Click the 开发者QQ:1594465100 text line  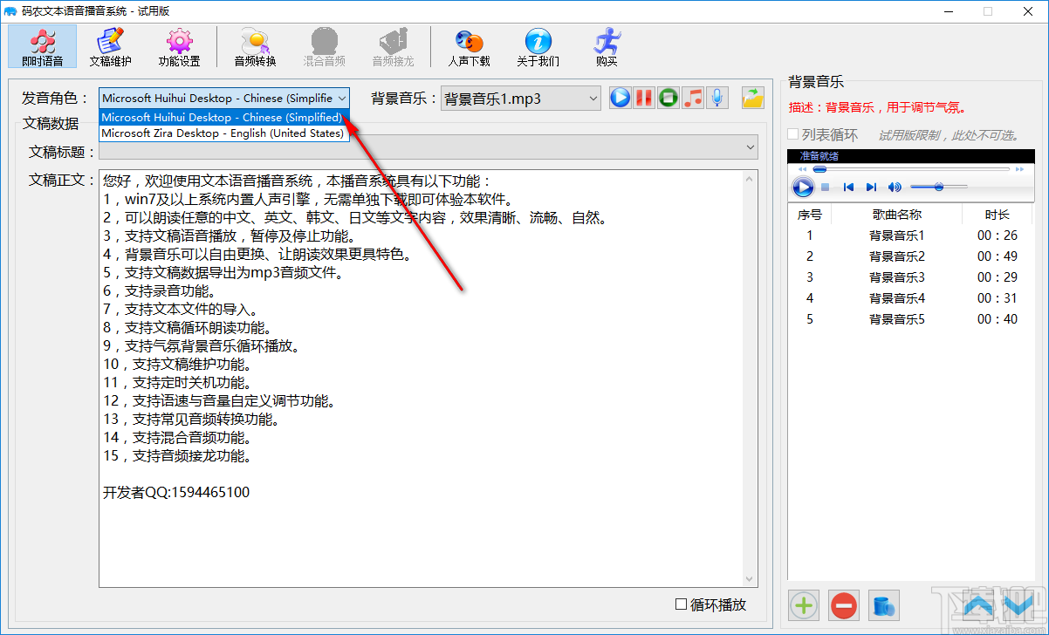click(x=176, y=493)
